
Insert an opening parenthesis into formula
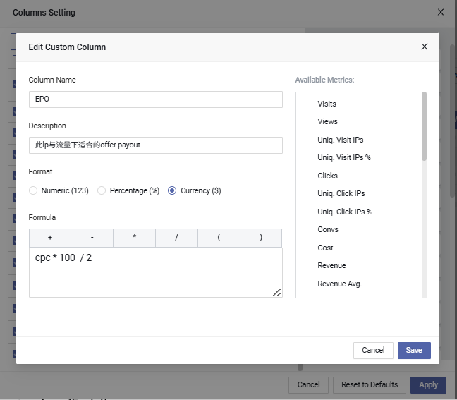coord(219,238)
